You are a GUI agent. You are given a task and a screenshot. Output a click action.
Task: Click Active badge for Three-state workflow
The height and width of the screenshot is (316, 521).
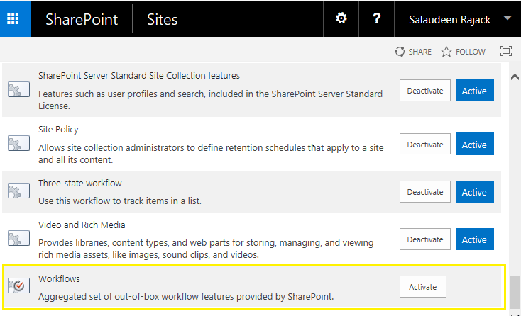click(475, 192)
